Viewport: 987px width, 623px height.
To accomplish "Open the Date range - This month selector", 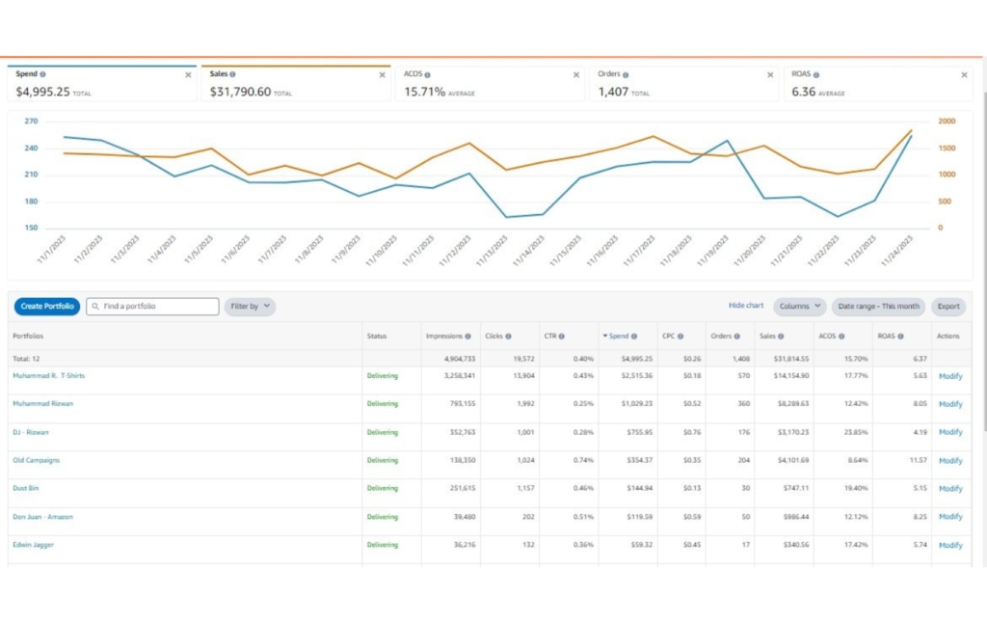I will pyautogui.click(x=879, y=306).
